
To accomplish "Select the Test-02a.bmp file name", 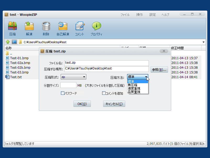I will 20,63.
